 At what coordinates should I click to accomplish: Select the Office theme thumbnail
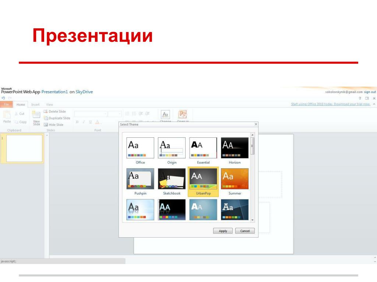coord(140,148)
